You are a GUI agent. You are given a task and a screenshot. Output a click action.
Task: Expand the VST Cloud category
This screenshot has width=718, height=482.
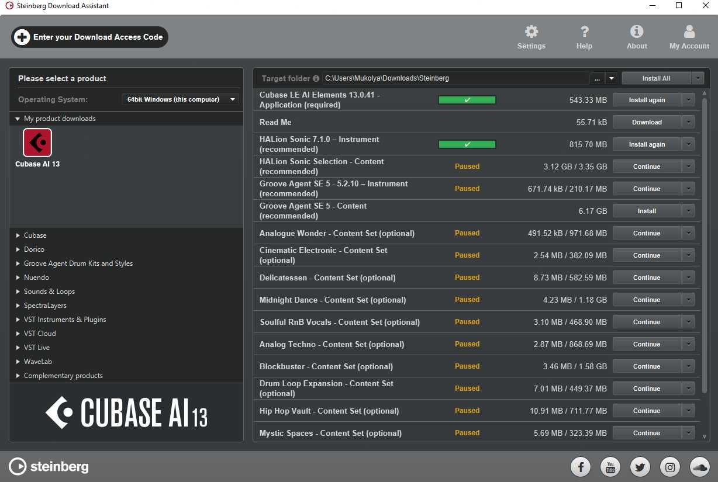pos(18,334)
